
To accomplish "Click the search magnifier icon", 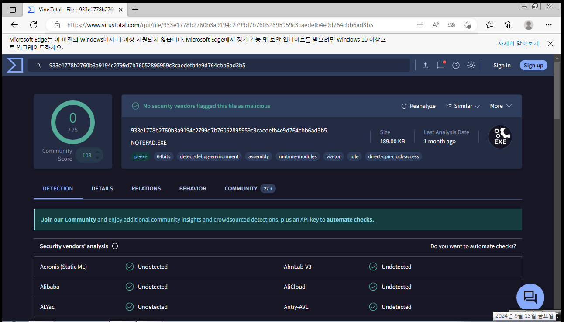I will pyautogui.click(x=39, y=65).
